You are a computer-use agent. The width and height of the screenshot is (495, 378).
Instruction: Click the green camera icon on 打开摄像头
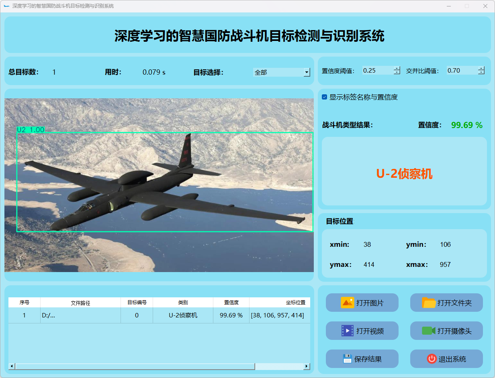(428, 331)
